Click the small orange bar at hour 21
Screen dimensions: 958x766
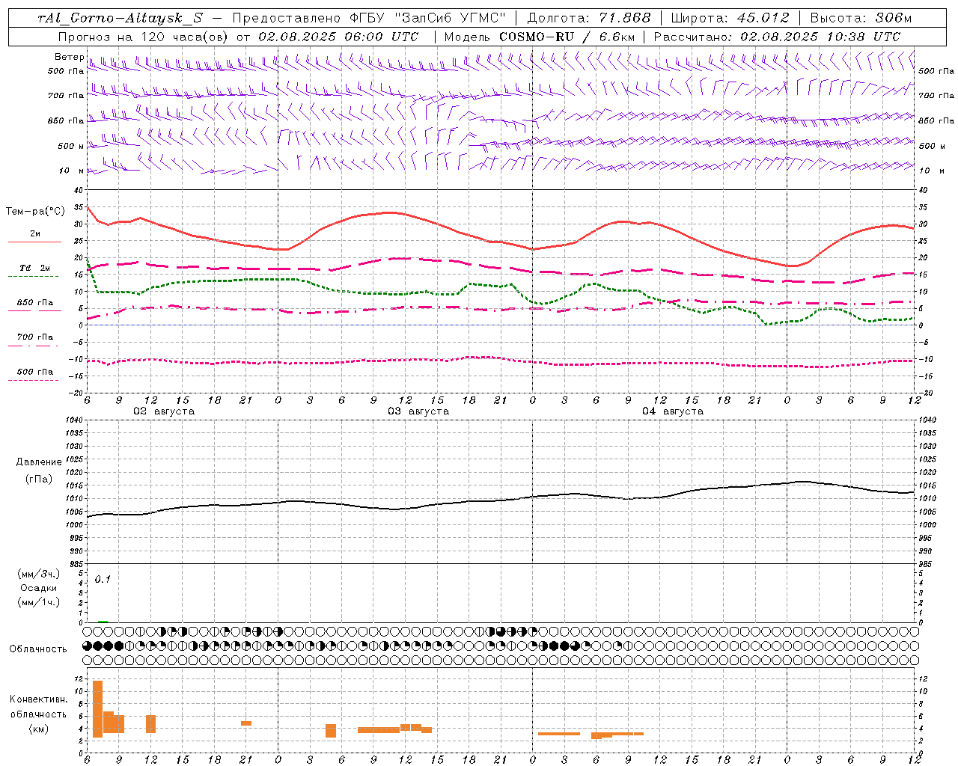point(246,723)
